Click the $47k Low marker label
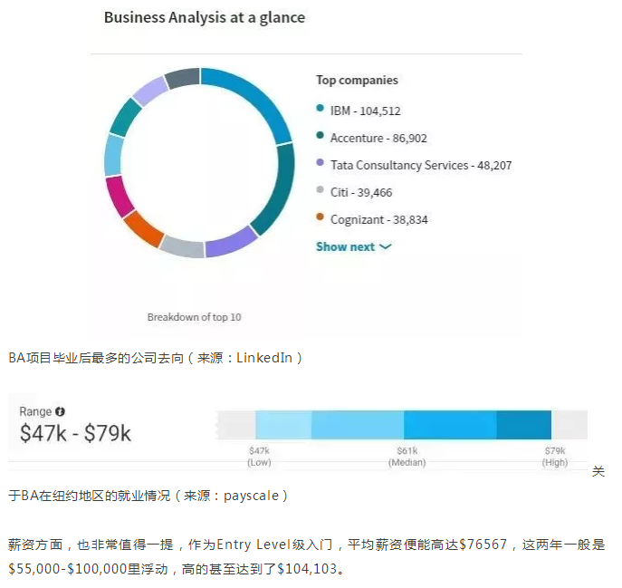Viewport: 622px width, 588px height. 259,457
